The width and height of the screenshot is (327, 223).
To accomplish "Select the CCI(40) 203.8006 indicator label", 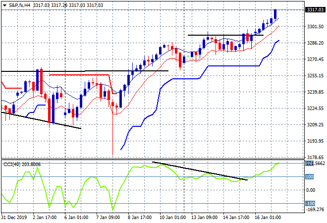I will [x=22, y=165].
